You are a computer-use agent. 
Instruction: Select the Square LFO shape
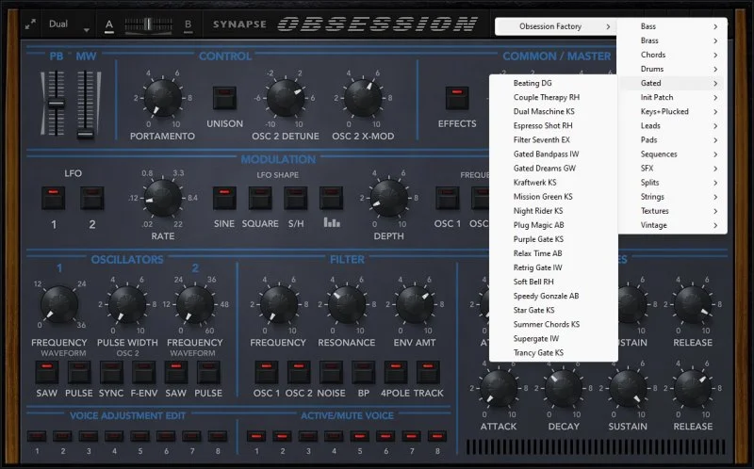click(260, 198)
